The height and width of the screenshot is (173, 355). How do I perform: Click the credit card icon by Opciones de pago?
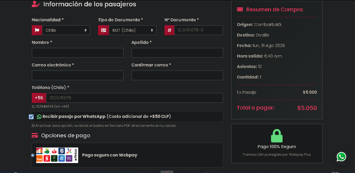tap(35, 135)
